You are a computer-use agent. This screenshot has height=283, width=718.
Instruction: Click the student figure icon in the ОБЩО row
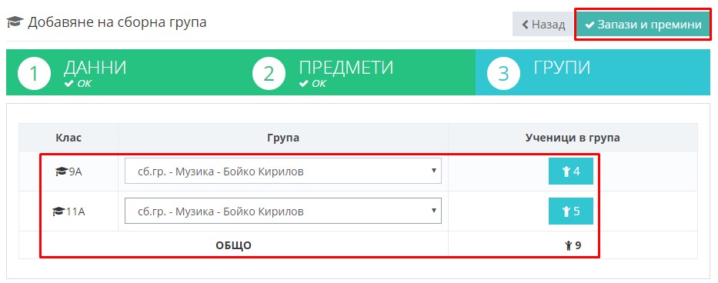569,245
